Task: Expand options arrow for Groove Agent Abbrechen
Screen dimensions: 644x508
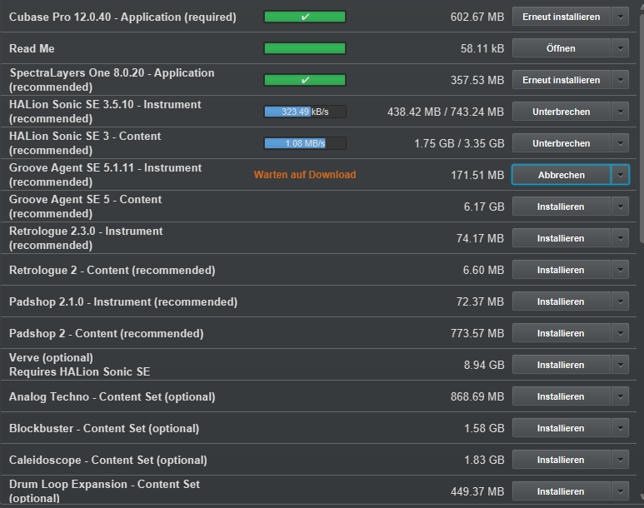Action: point(621,175)
